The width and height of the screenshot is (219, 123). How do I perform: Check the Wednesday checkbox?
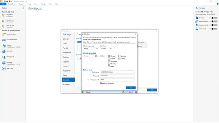coord(109,61)
